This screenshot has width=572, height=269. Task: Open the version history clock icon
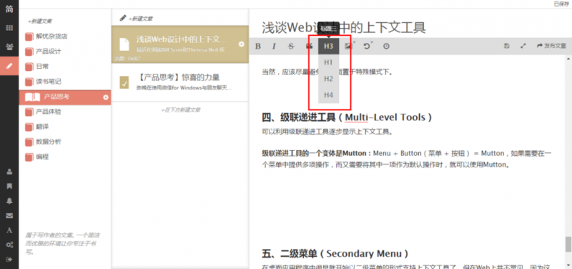[x=386, y=47]
